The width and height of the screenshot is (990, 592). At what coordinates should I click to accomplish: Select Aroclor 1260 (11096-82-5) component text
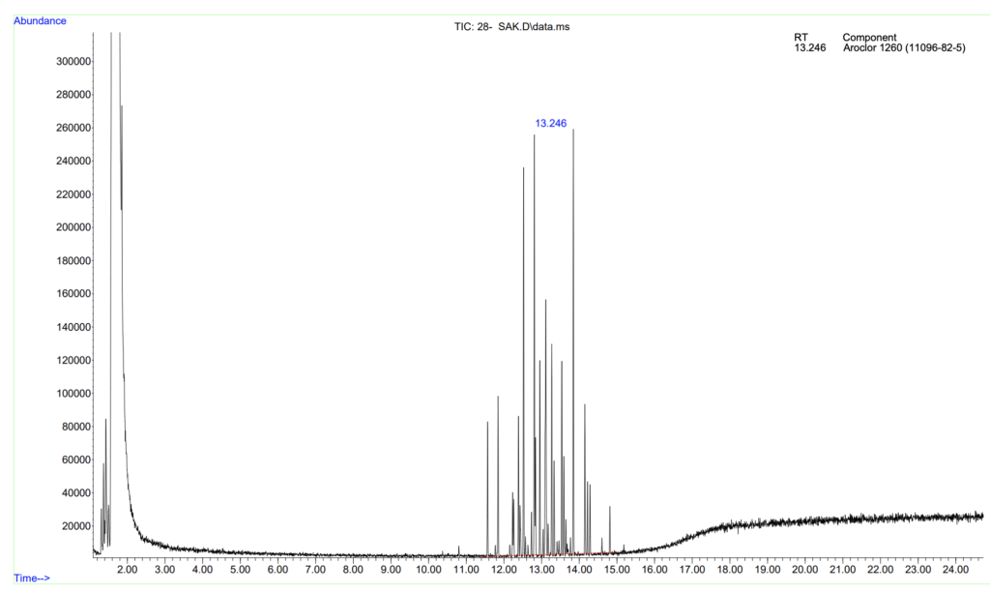904,48
